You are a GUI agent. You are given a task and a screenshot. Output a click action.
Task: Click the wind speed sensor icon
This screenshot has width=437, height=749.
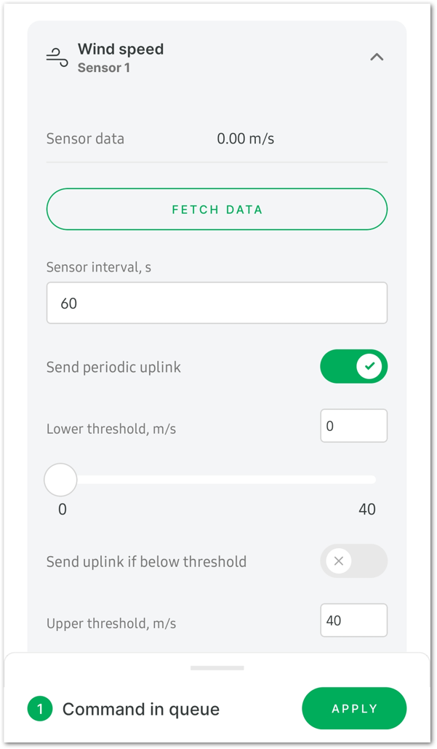coord(57,58)
